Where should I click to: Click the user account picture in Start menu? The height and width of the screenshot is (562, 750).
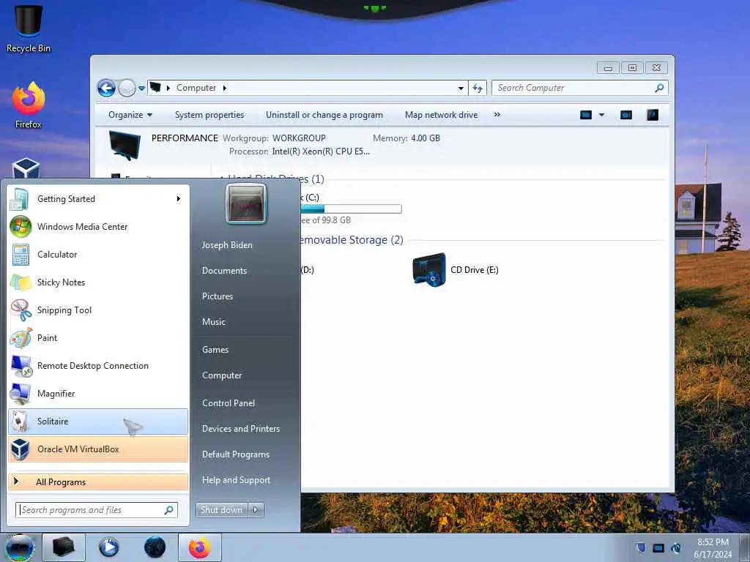point(246,203)
